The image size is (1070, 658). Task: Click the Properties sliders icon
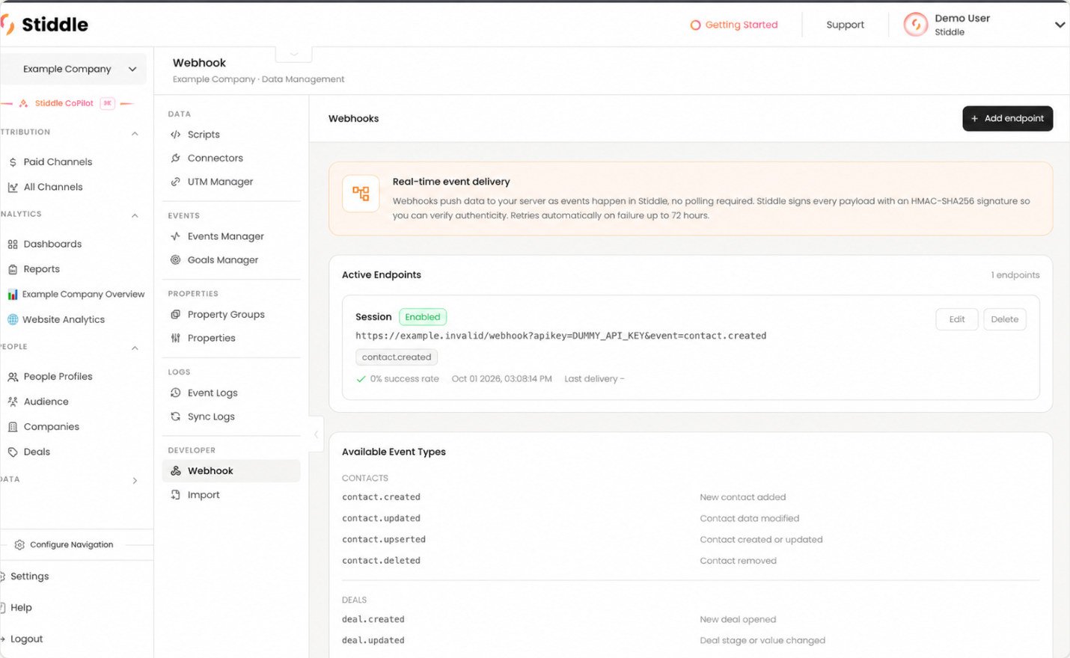tap(175, 338)
